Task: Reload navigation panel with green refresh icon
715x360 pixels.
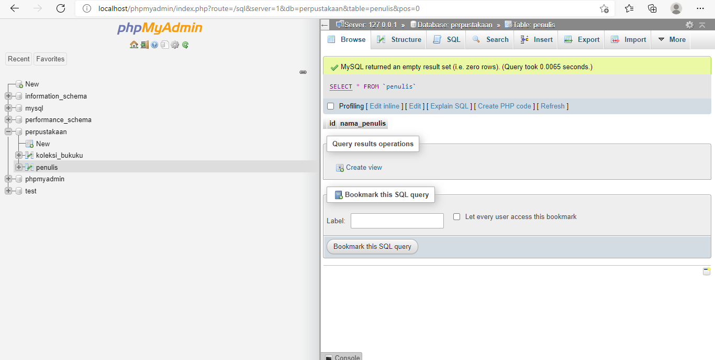Action: point(185,45)
